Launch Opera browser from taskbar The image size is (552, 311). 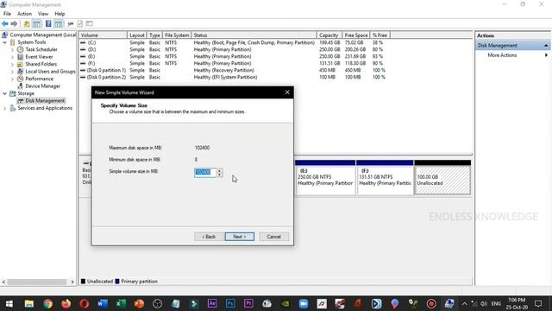click(x=85, y=303)
